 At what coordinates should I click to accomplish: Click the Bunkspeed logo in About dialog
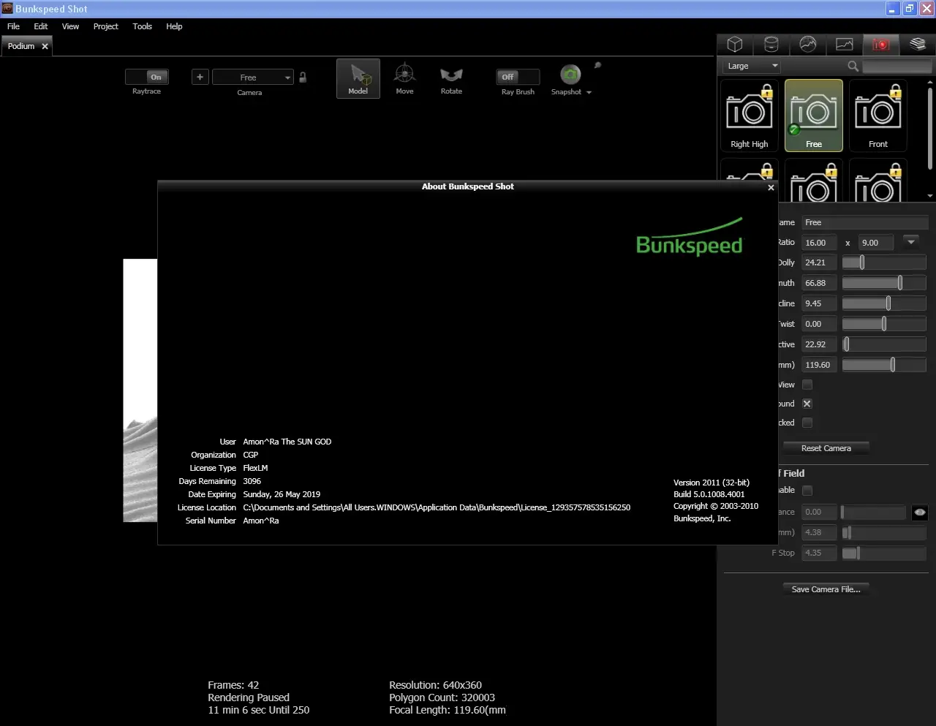(690, 237)
